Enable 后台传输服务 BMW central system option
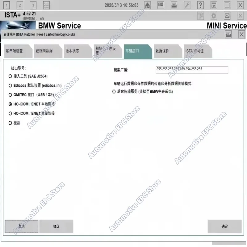Screen dimensions: 247x247 click(x=143, y=91)
